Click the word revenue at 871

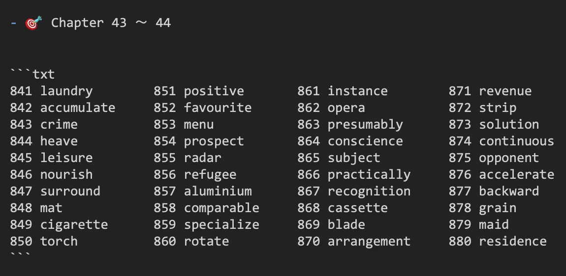[505, 91]
